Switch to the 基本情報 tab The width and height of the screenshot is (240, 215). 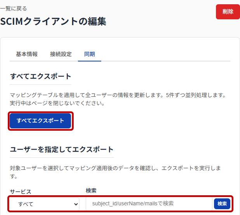pos(27,54)
